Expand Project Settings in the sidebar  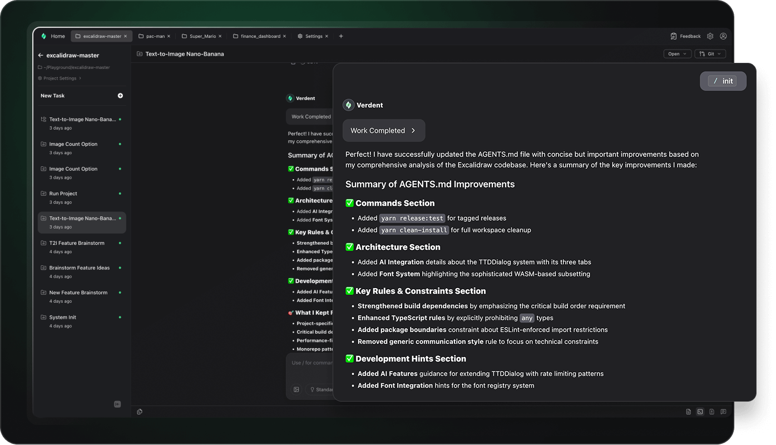[60, 78]
